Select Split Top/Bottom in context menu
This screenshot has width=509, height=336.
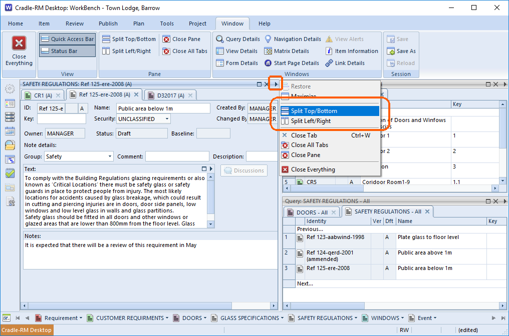pos(330,111)
